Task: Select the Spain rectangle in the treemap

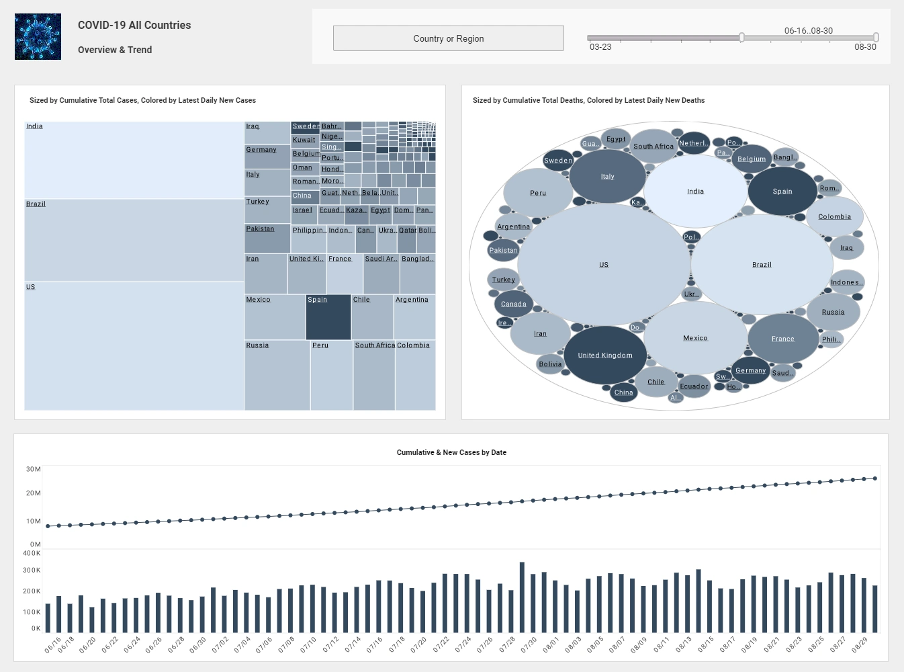Action: pos(328,317)
